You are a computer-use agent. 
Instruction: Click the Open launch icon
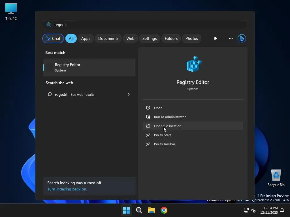click(x=148, y=108)
